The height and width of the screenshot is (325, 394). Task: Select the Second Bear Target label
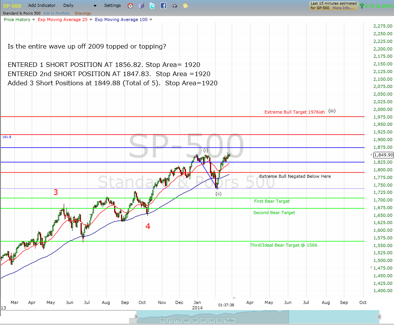click(274, 213)
